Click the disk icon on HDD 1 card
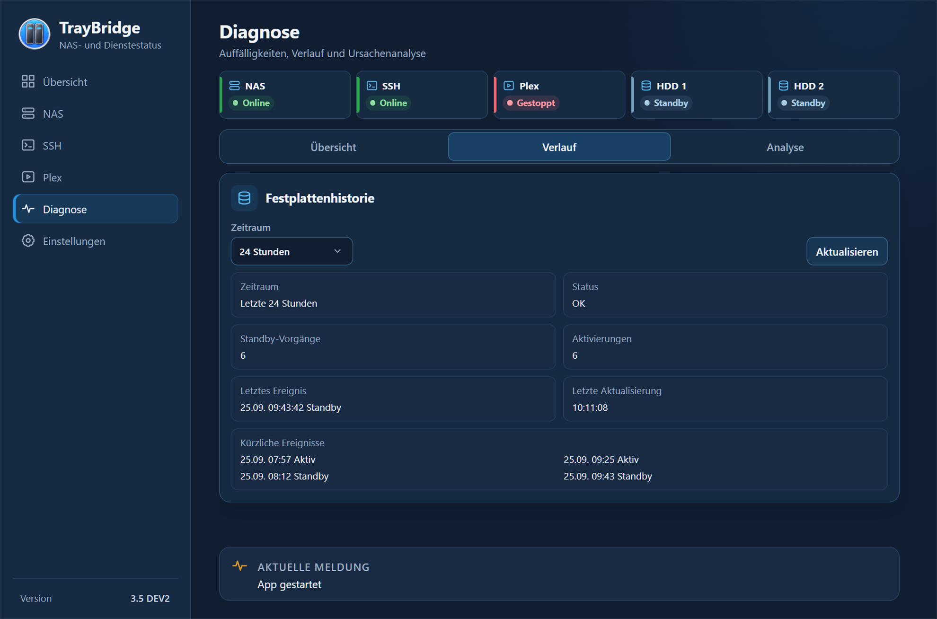The height and width of the screenshot is (619, 937). coord(646,86)
